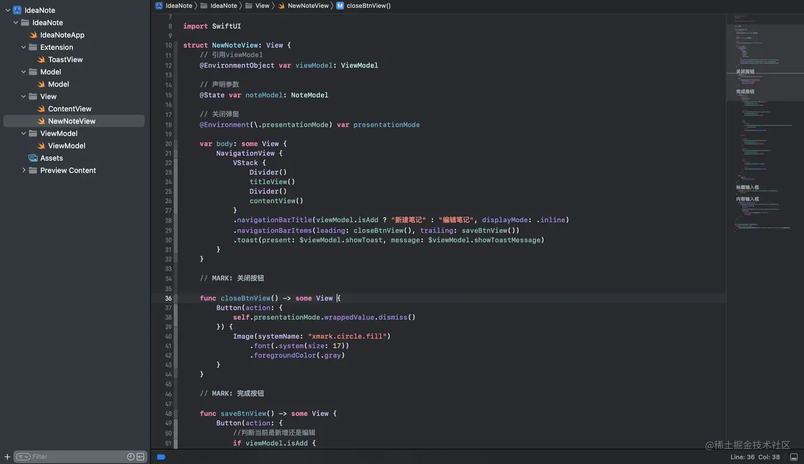Click 'if viewModel.isAdd {' line
The width and height of the screenshot is (804, 464).
pyautogui.click(x=275, y=443)
